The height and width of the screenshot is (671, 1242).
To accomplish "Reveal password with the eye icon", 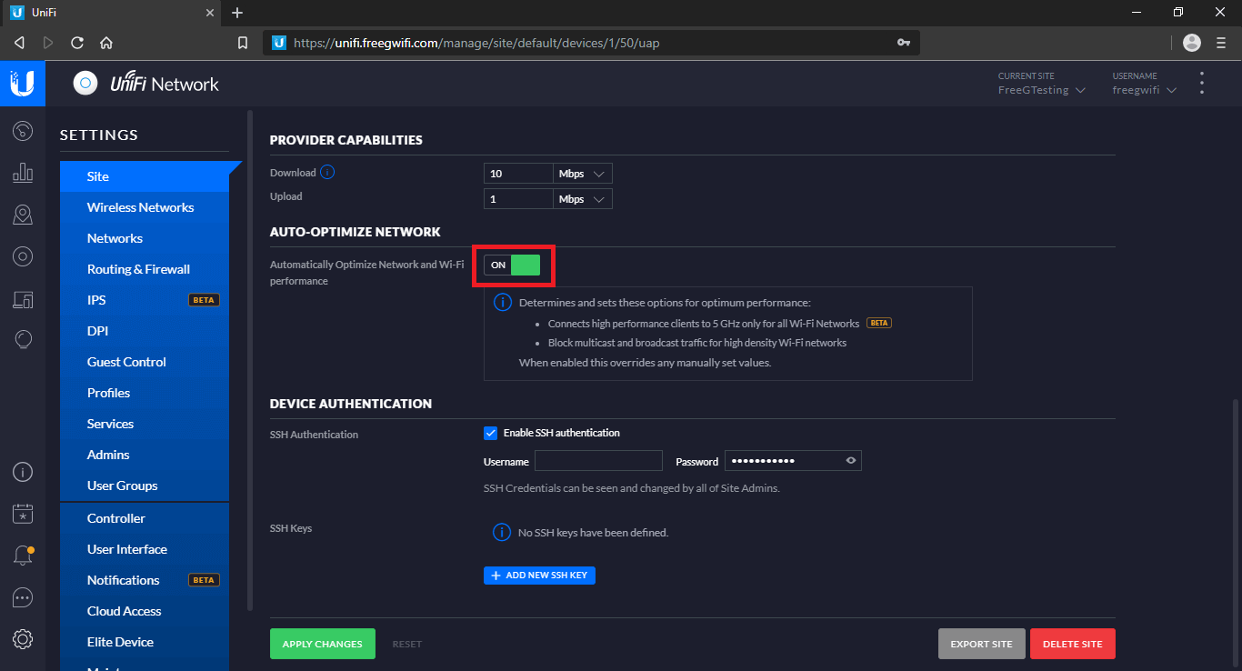I will pos(851,461).
